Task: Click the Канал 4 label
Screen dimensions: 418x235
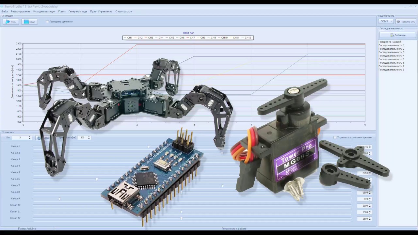Action: [15, 166]
